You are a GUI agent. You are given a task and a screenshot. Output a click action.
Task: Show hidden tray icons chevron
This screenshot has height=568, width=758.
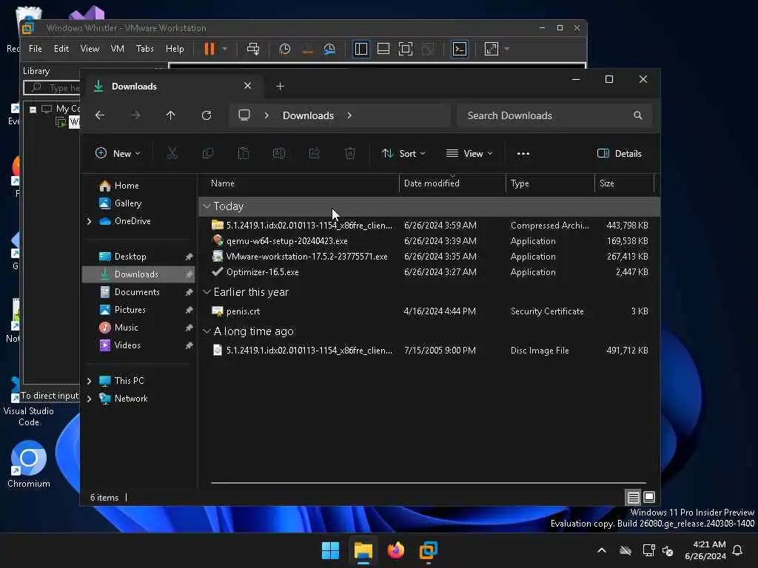click(602, 550)
